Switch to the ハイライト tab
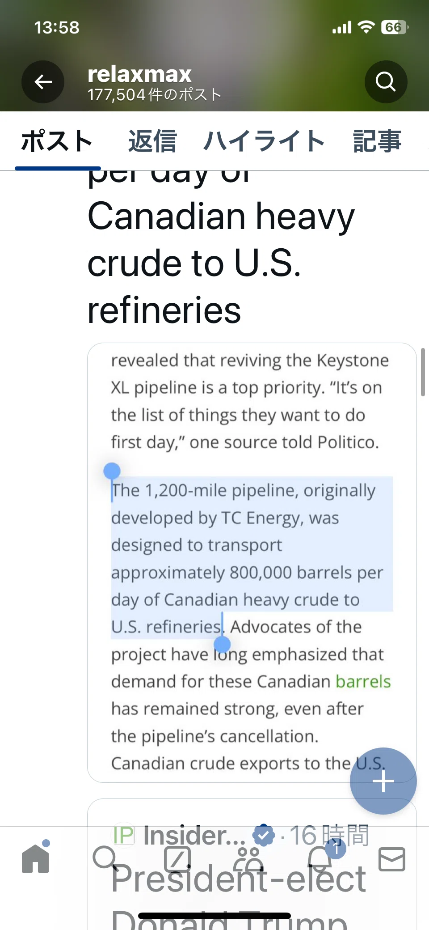429x930 pixels. (264, 141)
